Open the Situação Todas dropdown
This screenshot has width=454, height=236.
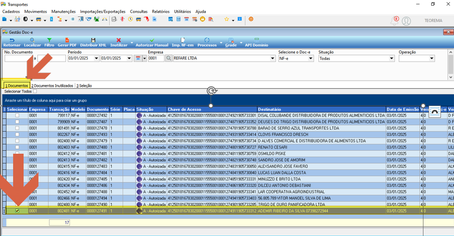coord(392,58)
